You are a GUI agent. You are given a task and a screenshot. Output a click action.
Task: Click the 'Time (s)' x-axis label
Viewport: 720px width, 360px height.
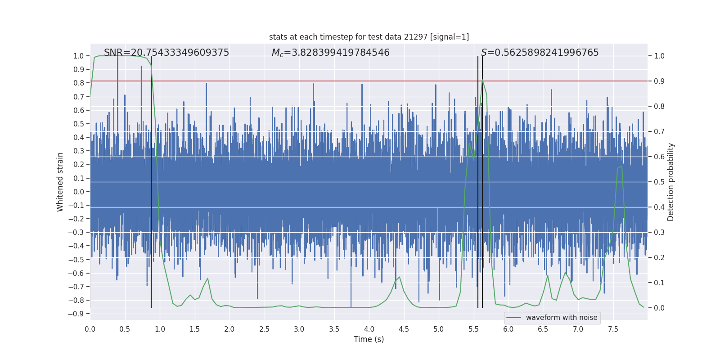pyautogui.click(x=369, y=339)
